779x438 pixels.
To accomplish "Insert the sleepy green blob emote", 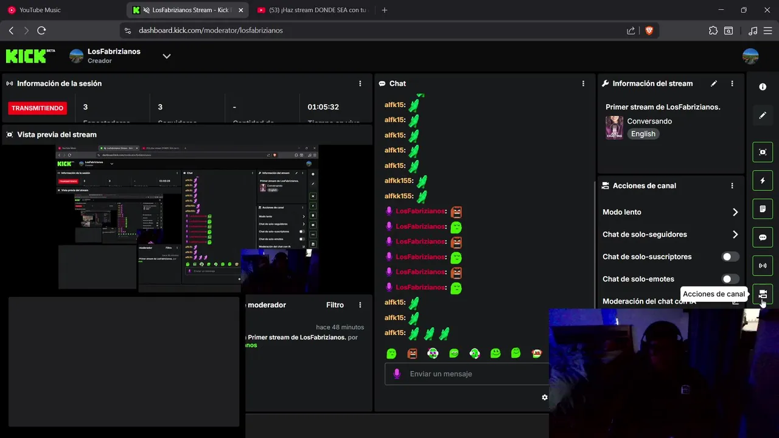I will click(x=392, y=353).
